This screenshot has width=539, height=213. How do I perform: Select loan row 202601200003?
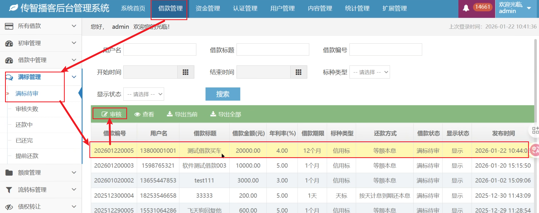114,166
